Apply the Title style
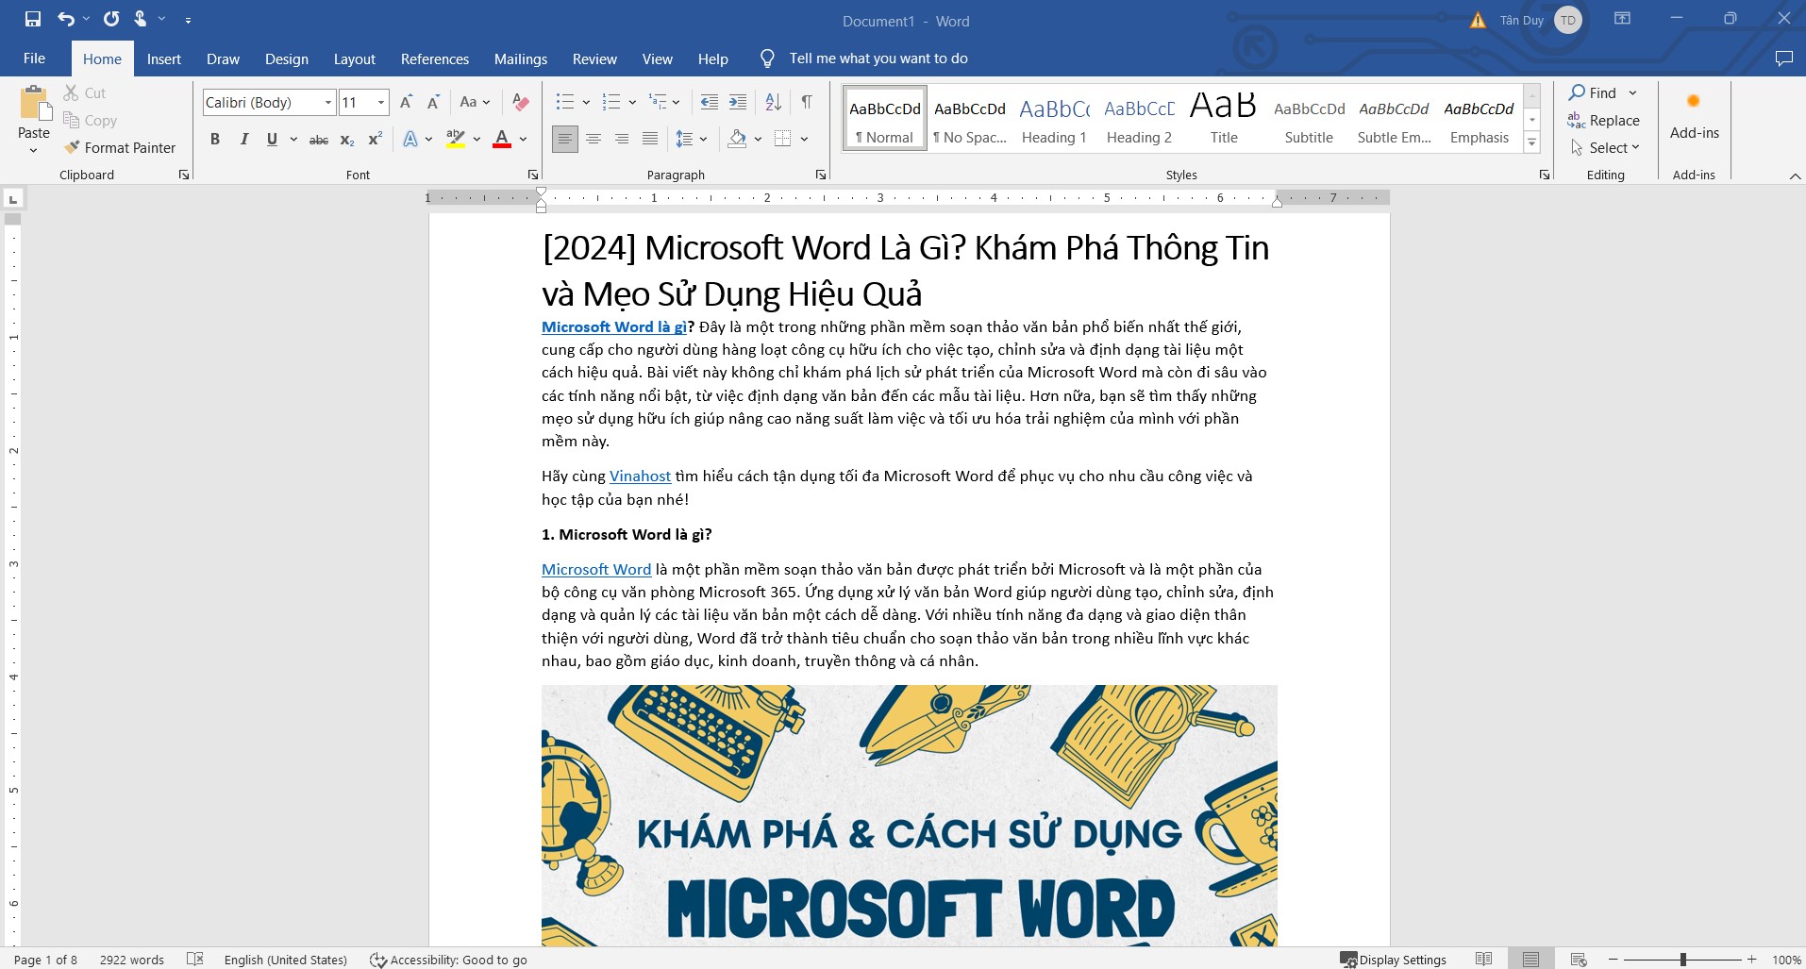Viewport: 1806px width, 969px height. (x=1224, y=119)
